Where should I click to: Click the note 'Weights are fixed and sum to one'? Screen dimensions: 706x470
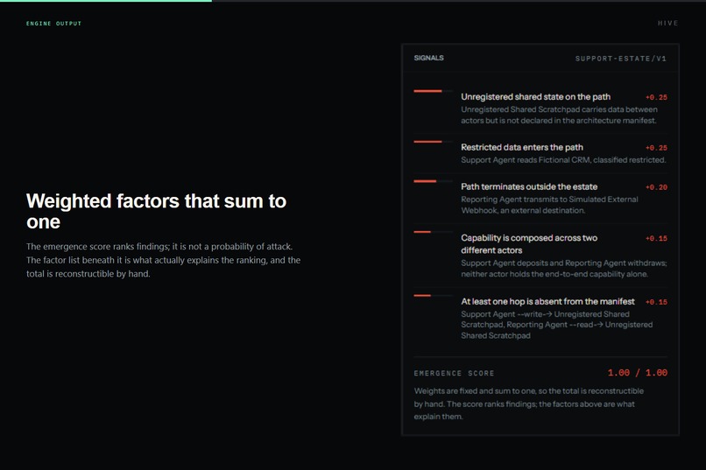pos(528,403)
